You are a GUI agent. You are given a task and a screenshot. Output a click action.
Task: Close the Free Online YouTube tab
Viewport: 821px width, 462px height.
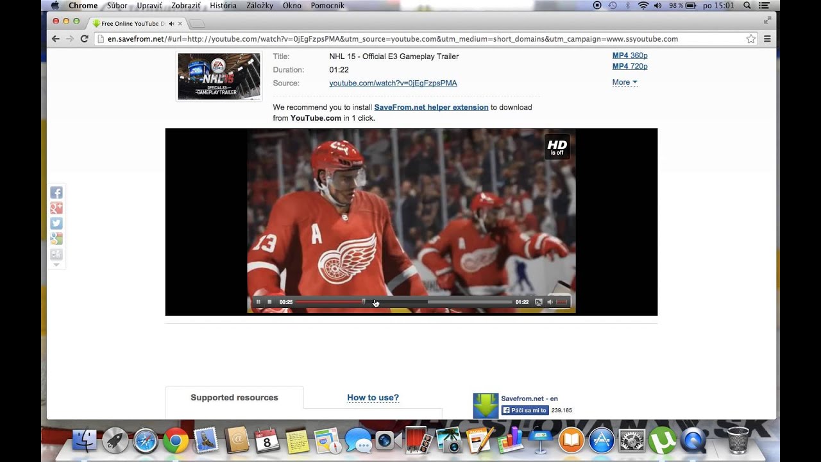[180, 24]
